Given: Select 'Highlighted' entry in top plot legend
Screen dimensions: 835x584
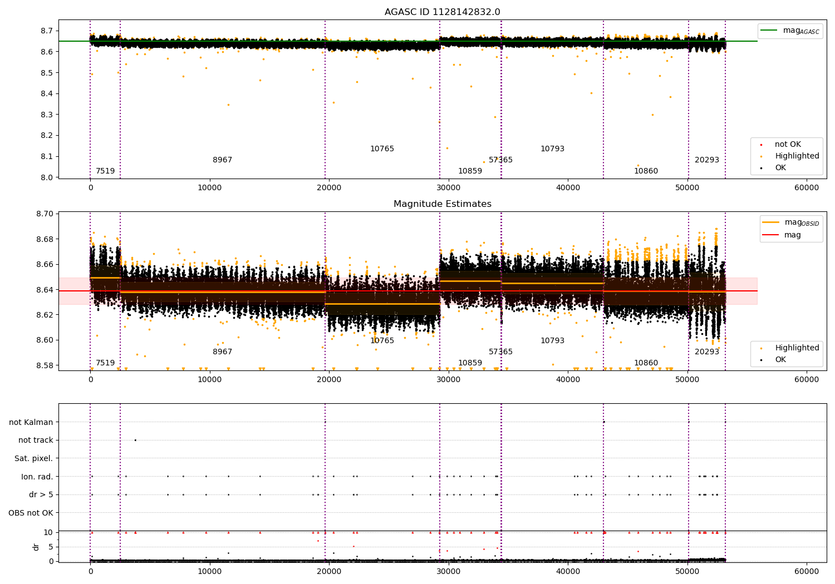Looking at the screenshot, I should tap(791, 156).
